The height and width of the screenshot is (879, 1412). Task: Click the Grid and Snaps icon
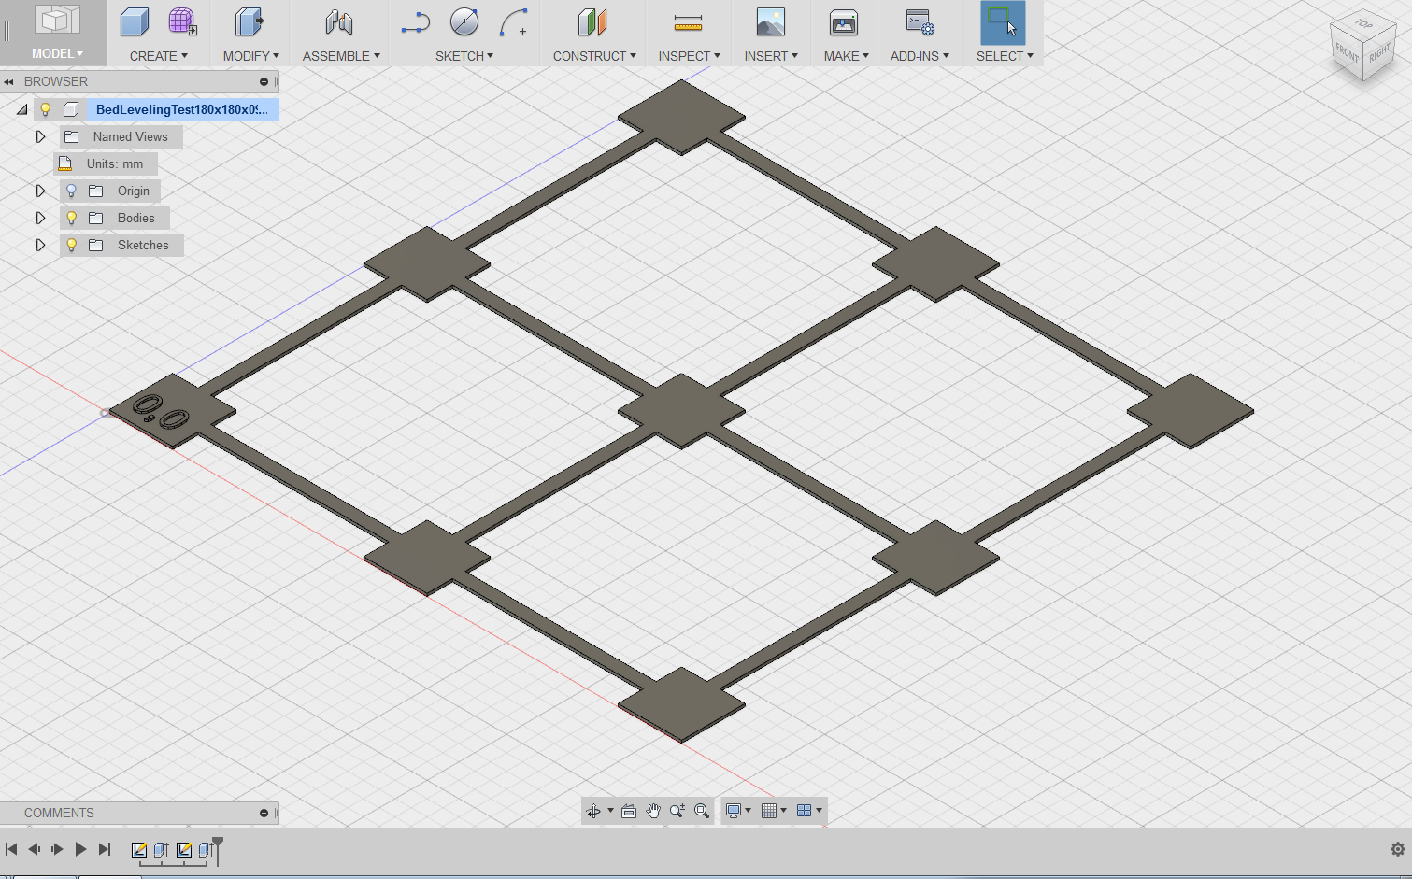769,811
